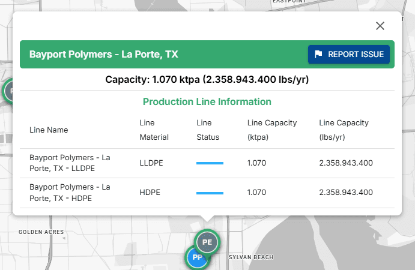415x270 pixels.
Task: Click the REPORT ISSUE button
Action: pyautogui.click(x=349, y=54)
